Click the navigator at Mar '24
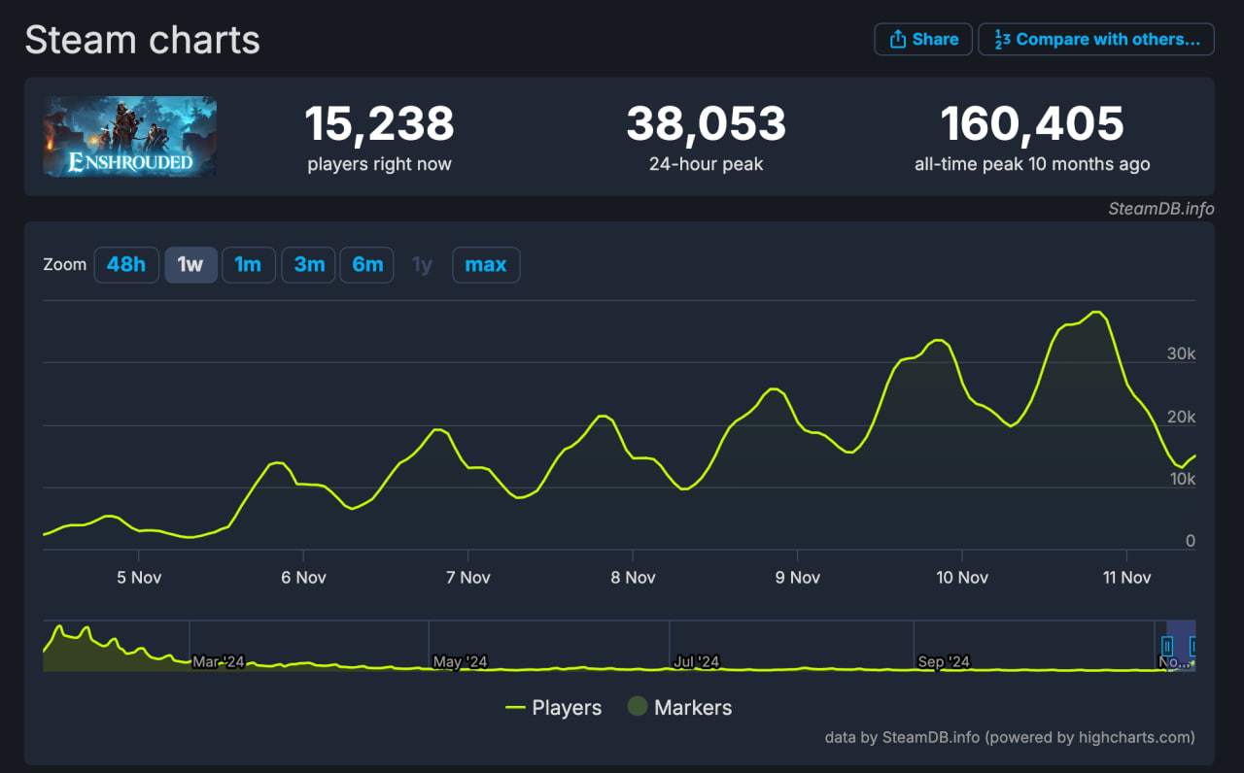This screenshot has height=773, width=1244. tap(218, 662)
